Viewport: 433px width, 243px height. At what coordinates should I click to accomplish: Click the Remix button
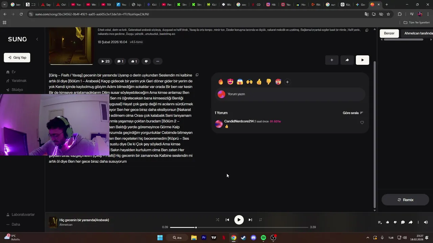[405, 200]
